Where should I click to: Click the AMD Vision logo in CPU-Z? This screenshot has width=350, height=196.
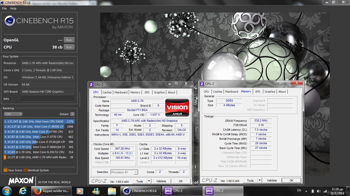tap(177, 108)
